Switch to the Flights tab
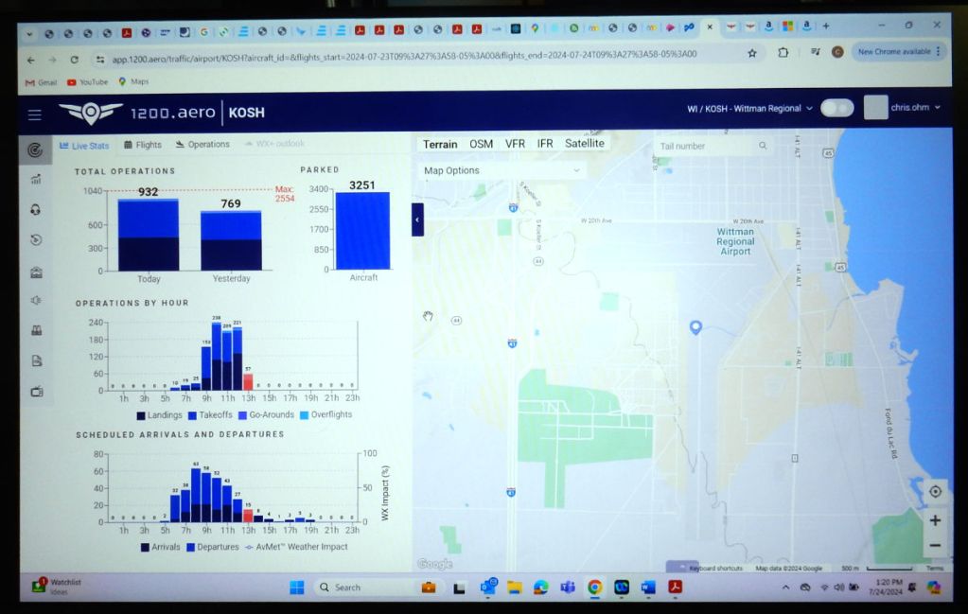This screenshot has height=614, width=968. 142,145
